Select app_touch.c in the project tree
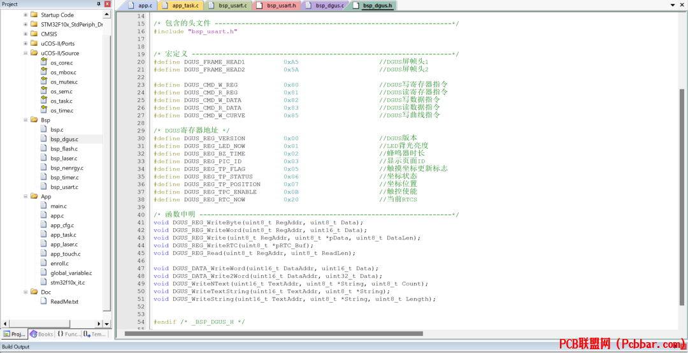Viewport: 688px width, 353px height. click(x=66, y=254)
